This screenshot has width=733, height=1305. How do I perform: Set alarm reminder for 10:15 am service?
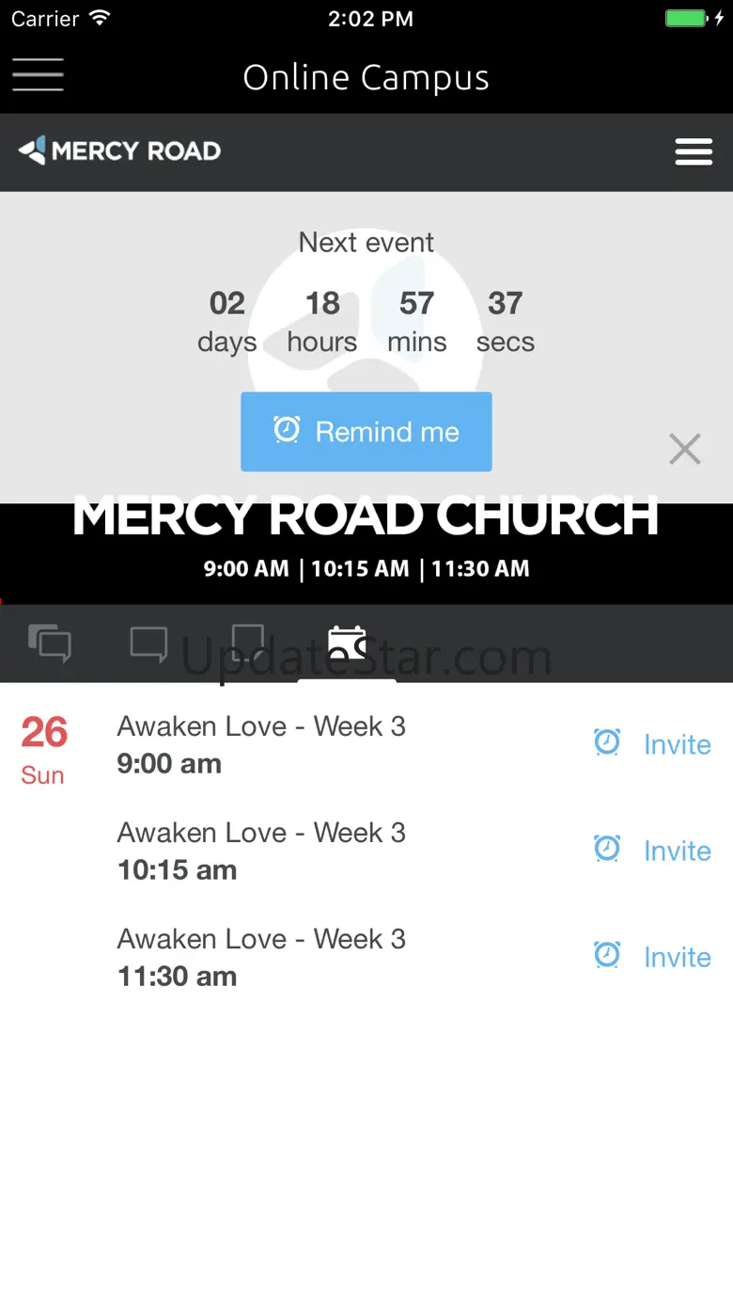(607, 850)
